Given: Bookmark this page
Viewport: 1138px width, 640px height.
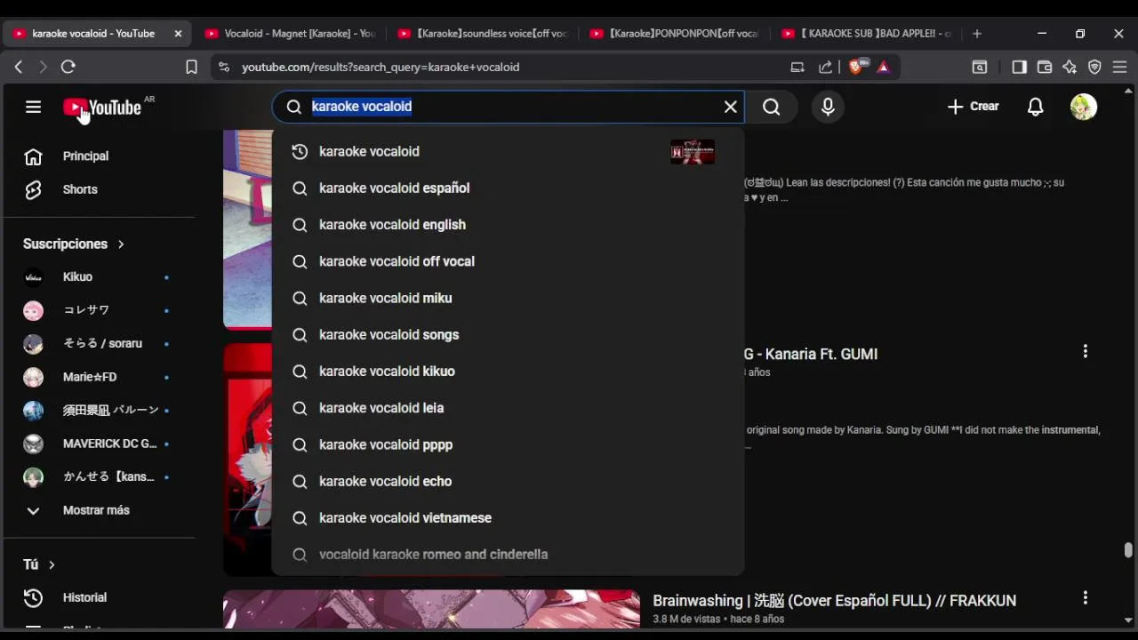Looking at the screenshot, I should (x=191, y=67).
